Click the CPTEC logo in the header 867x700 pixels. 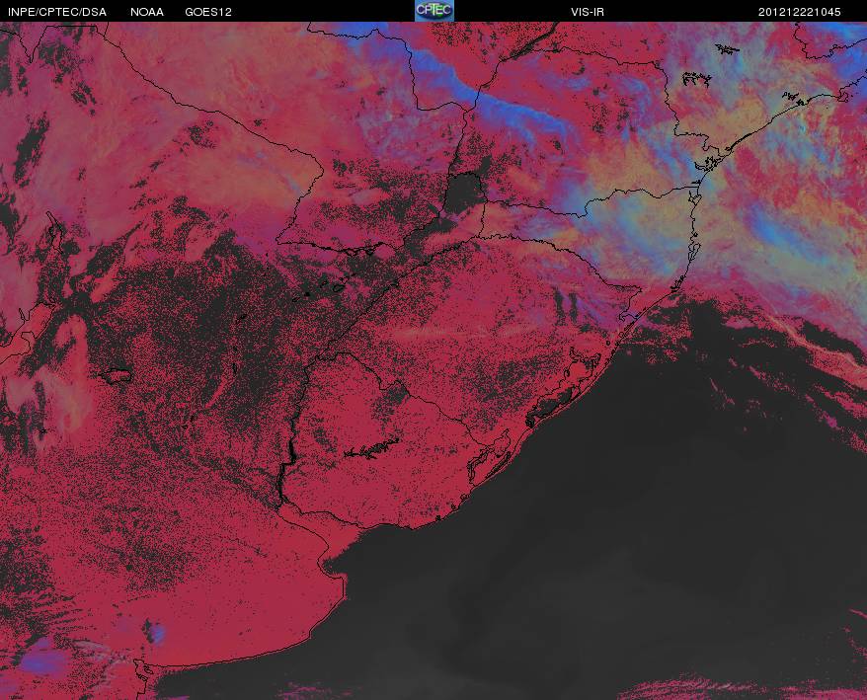coord(434,11)
